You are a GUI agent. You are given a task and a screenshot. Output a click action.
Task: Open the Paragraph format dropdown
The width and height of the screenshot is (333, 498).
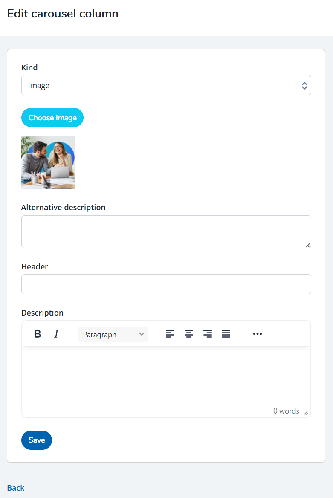tap(113, 334)
